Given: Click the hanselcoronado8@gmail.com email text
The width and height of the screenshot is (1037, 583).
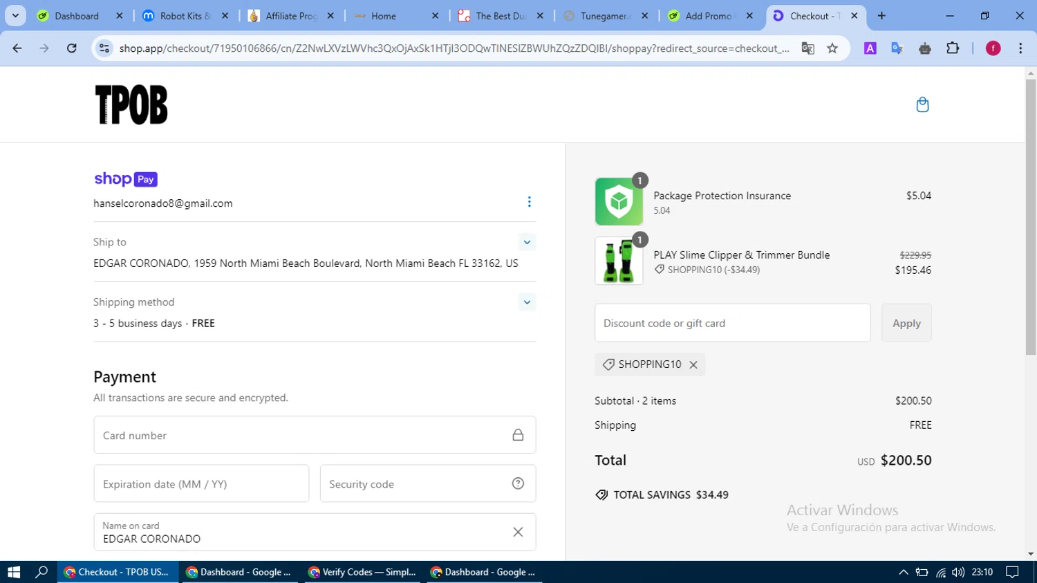Looking at the screenshot, I should click(x=163, y=203).
